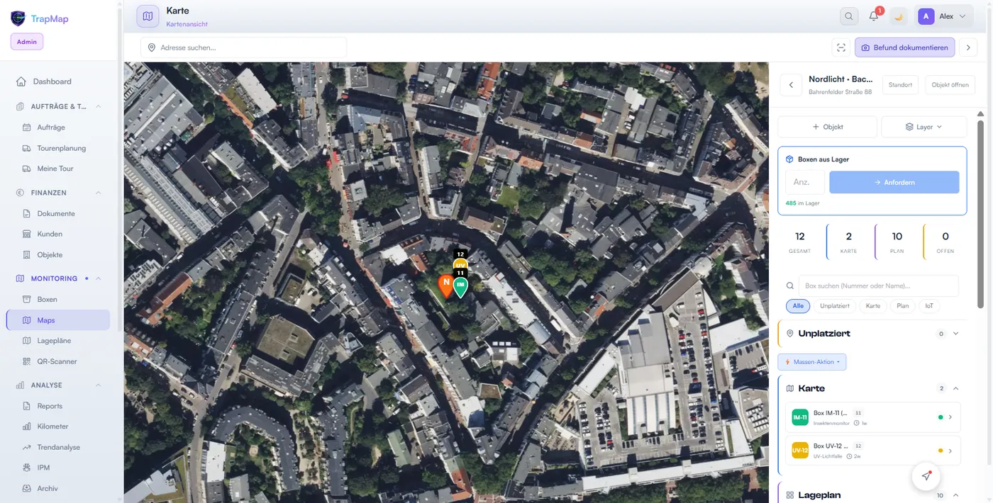The image size is (993, 503).
Task: Select the Plan filter chip
Action: click(x=902, y=306)
